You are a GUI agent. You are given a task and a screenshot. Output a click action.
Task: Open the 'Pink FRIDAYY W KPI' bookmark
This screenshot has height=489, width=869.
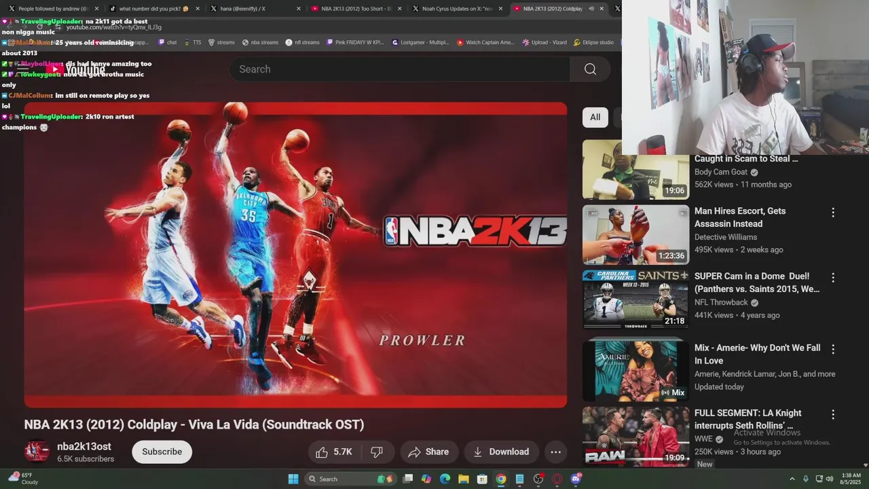click(354, 42)
